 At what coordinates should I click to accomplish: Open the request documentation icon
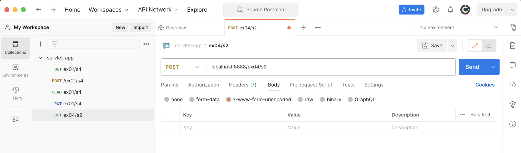(513, 46)
